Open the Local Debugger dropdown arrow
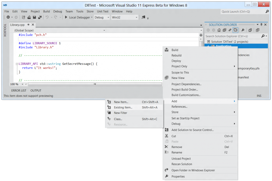This screenshot has height=181, width=272. (92, 17)
